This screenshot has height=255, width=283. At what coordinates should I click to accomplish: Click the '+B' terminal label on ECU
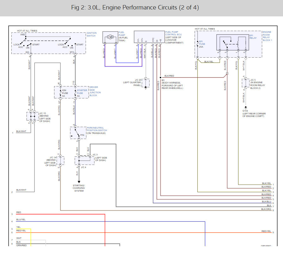click(160, 40)
